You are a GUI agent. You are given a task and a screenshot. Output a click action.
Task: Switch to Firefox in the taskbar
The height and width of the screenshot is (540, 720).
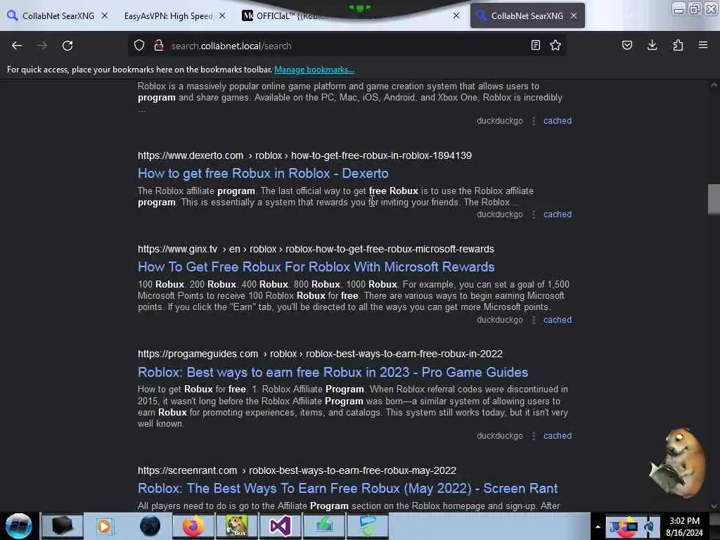click(193, 526)
